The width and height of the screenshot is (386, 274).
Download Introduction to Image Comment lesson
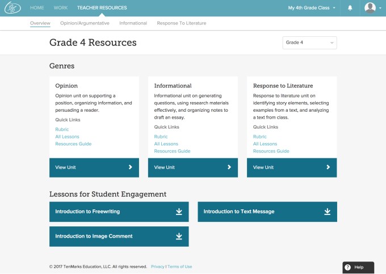(x=179, y=236)
